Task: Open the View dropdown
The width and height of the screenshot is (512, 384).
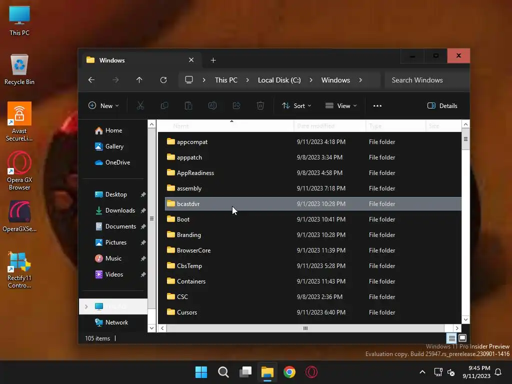Action: (341, 105)
